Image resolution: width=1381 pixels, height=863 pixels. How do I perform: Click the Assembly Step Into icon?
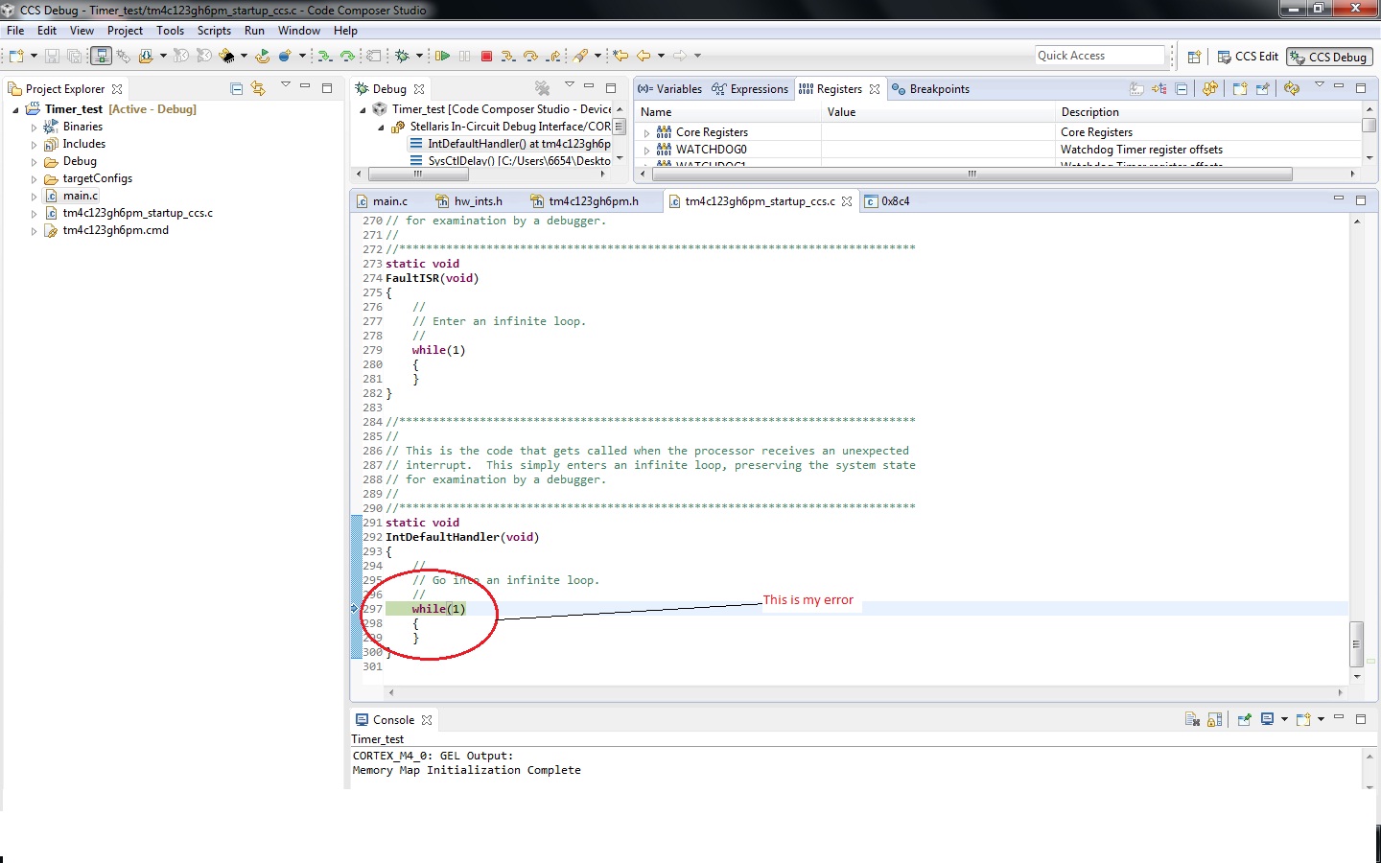pos(324,57)
